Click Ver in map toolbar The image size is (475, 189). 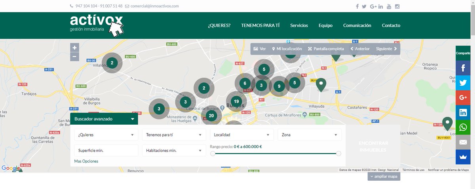260,49
